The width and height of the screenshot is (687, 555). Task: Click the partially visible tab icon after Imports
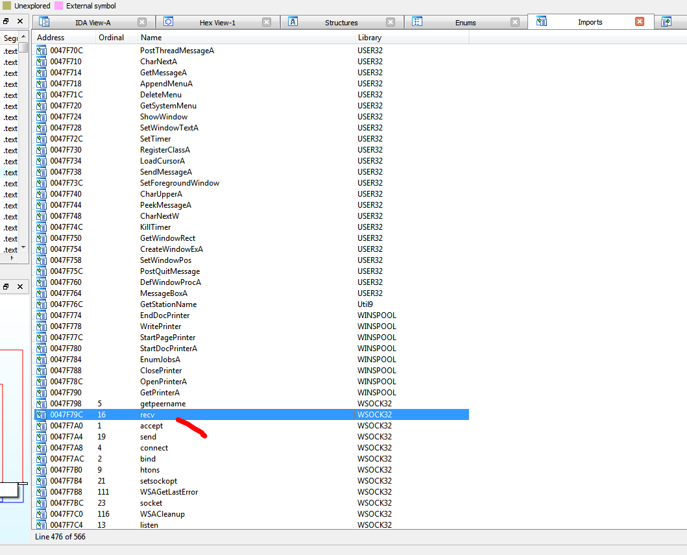tap(666, 22)
